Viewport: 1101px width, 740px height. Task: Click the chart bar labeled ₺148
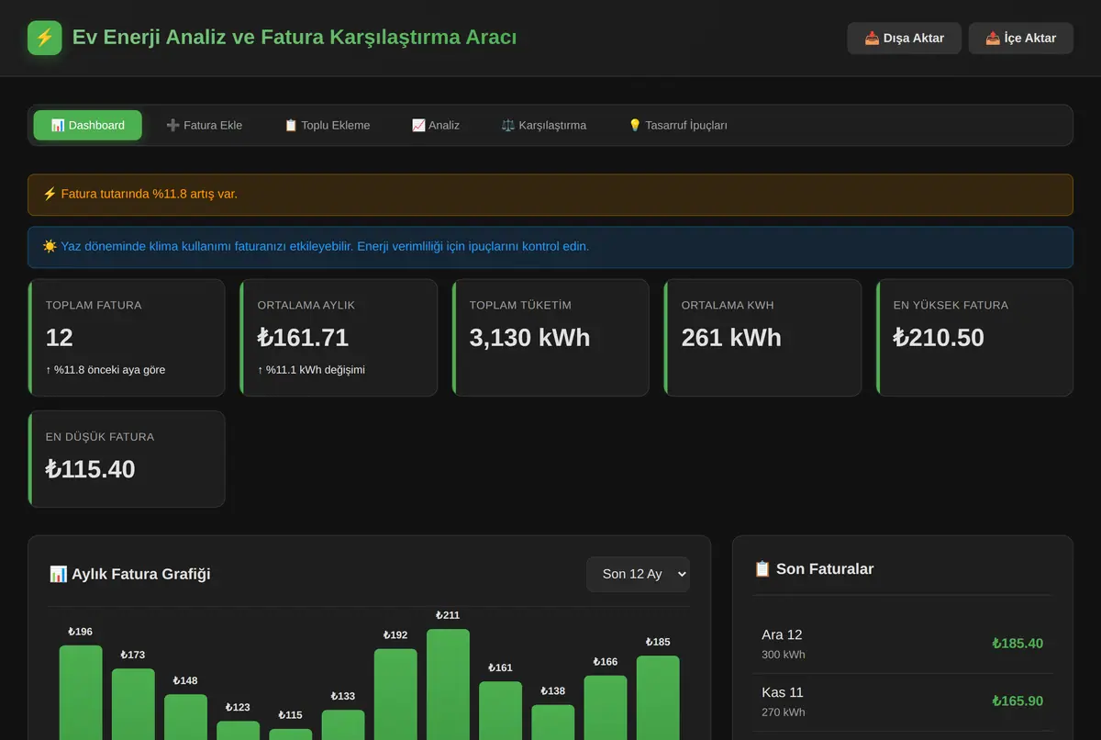(186, 717)
